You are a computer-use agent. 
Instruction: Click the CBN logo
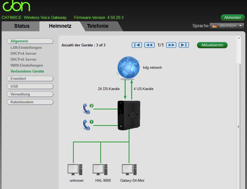16,6
